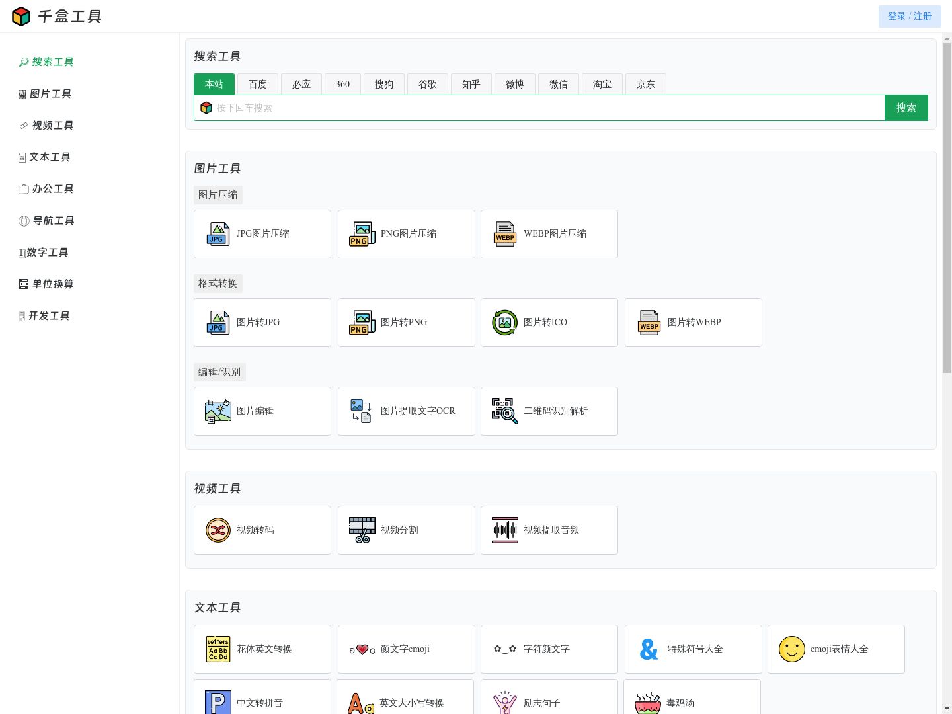Click the cube icon inside search box
Screen dimensions: 952x714
click(x=206, y=108)
